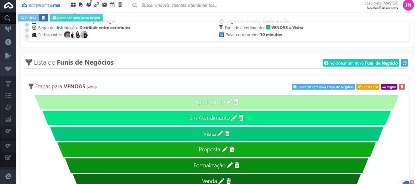Refresh the business funnels list
415x184 pixels.
404,63
